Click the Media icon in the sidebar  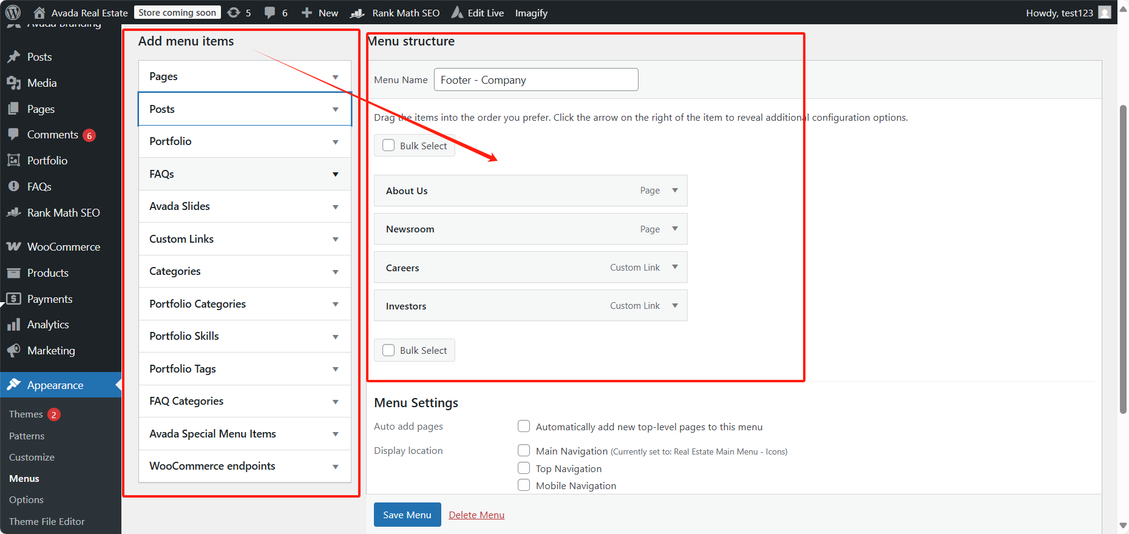[x=13, y=83]
